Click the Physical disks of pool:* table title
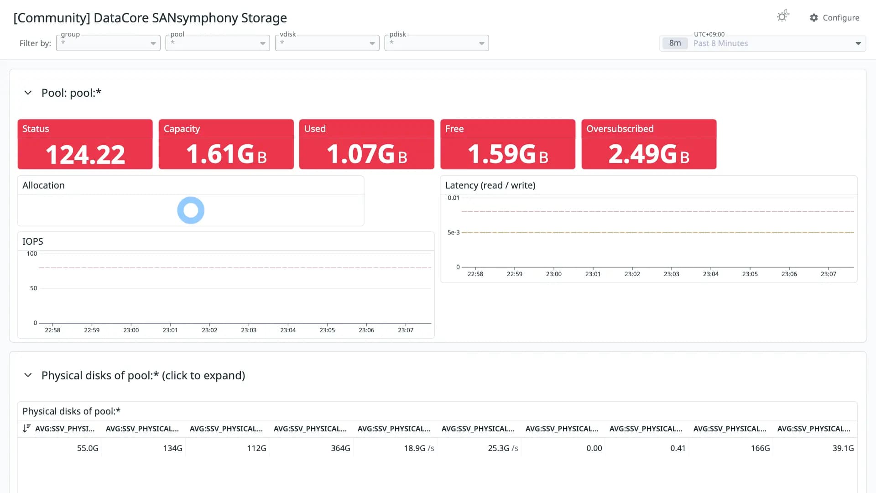The image size is (876, 493). pos(72,411)
